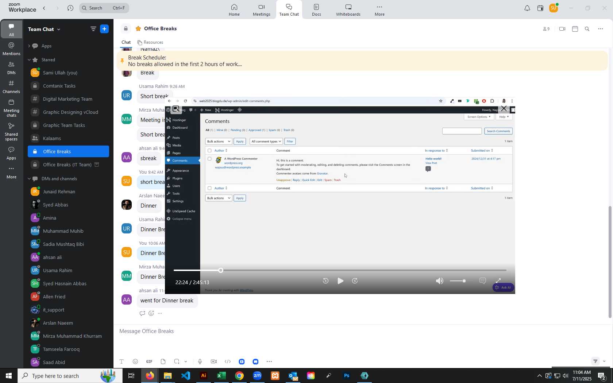Insert a GIF in the message
This screenshot has width=613, height=383.
[x=149, y=361]
